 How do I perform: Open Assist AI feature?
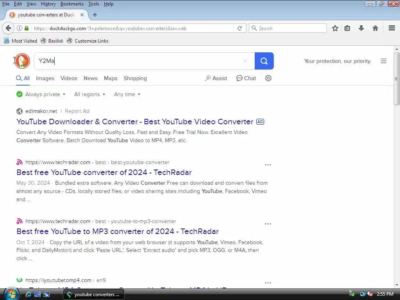coord(216,78)
